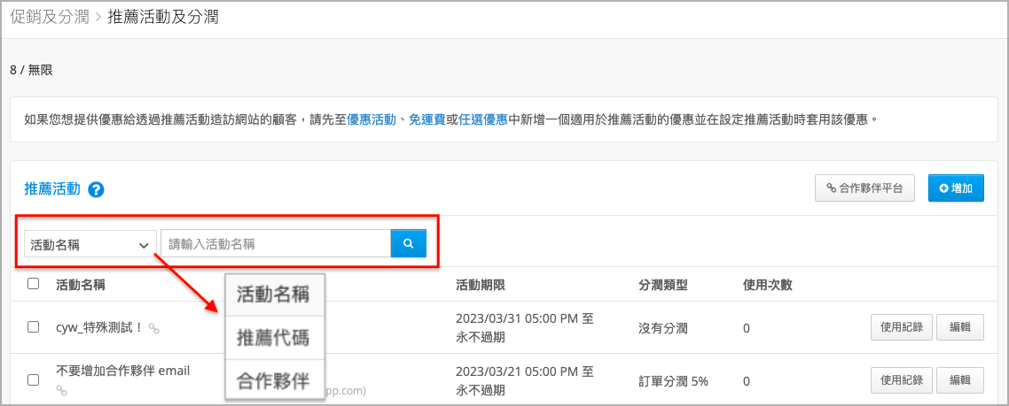Click the 訂單分潤 5% cell
This screenshot has height=406, width=1009.
(x=673, y=381)
